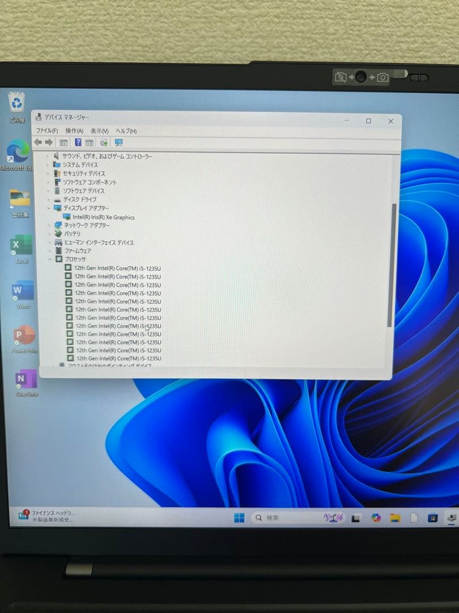459x613 pixels.
Task: Expand the ネットワーク アダプター category
Action: [x=49, y=225]
